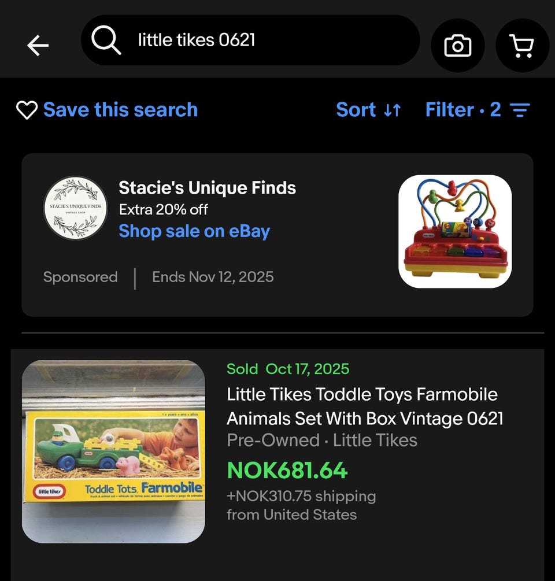Image resolution: width=555 pixels, height=581 pixels.
Task: Click the Sort arrows icon
Action: click(x=392, y=110)
